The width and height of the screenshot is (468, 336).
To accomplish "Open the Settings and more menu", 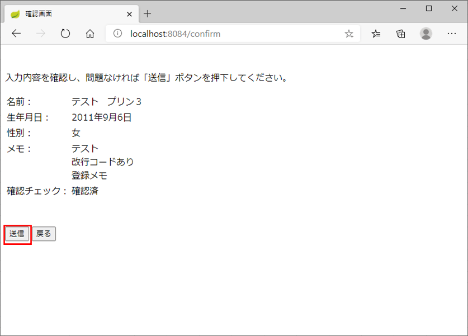I will tap(452, 34).
